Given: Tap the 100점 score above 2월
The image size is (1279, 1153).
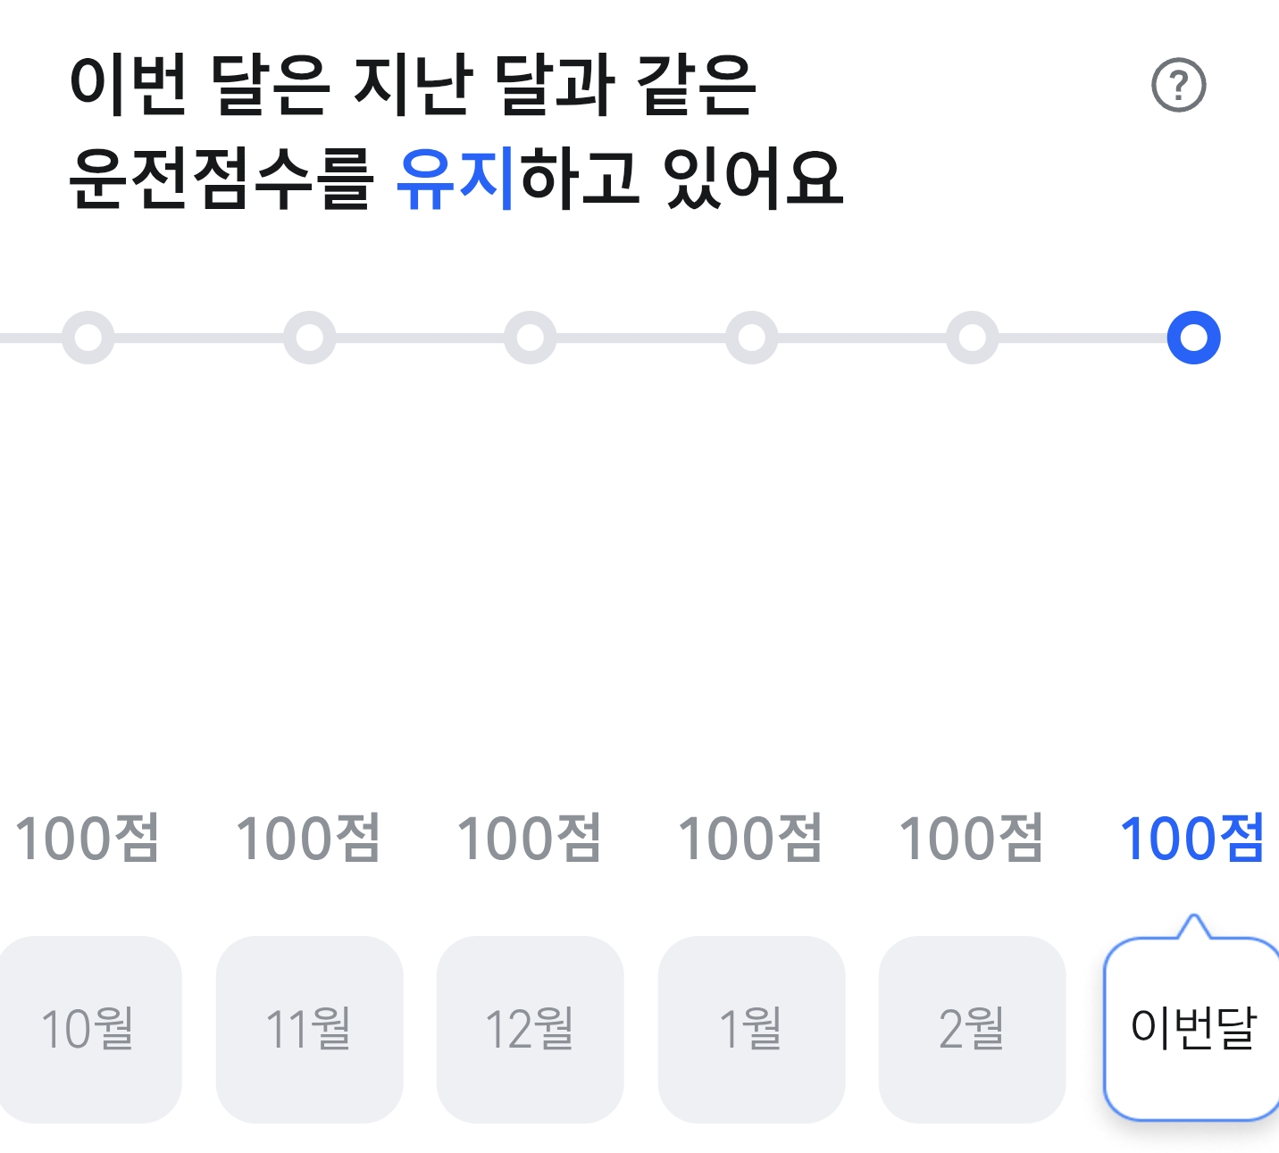Looking at the screenshot, I should coord(972,838).
